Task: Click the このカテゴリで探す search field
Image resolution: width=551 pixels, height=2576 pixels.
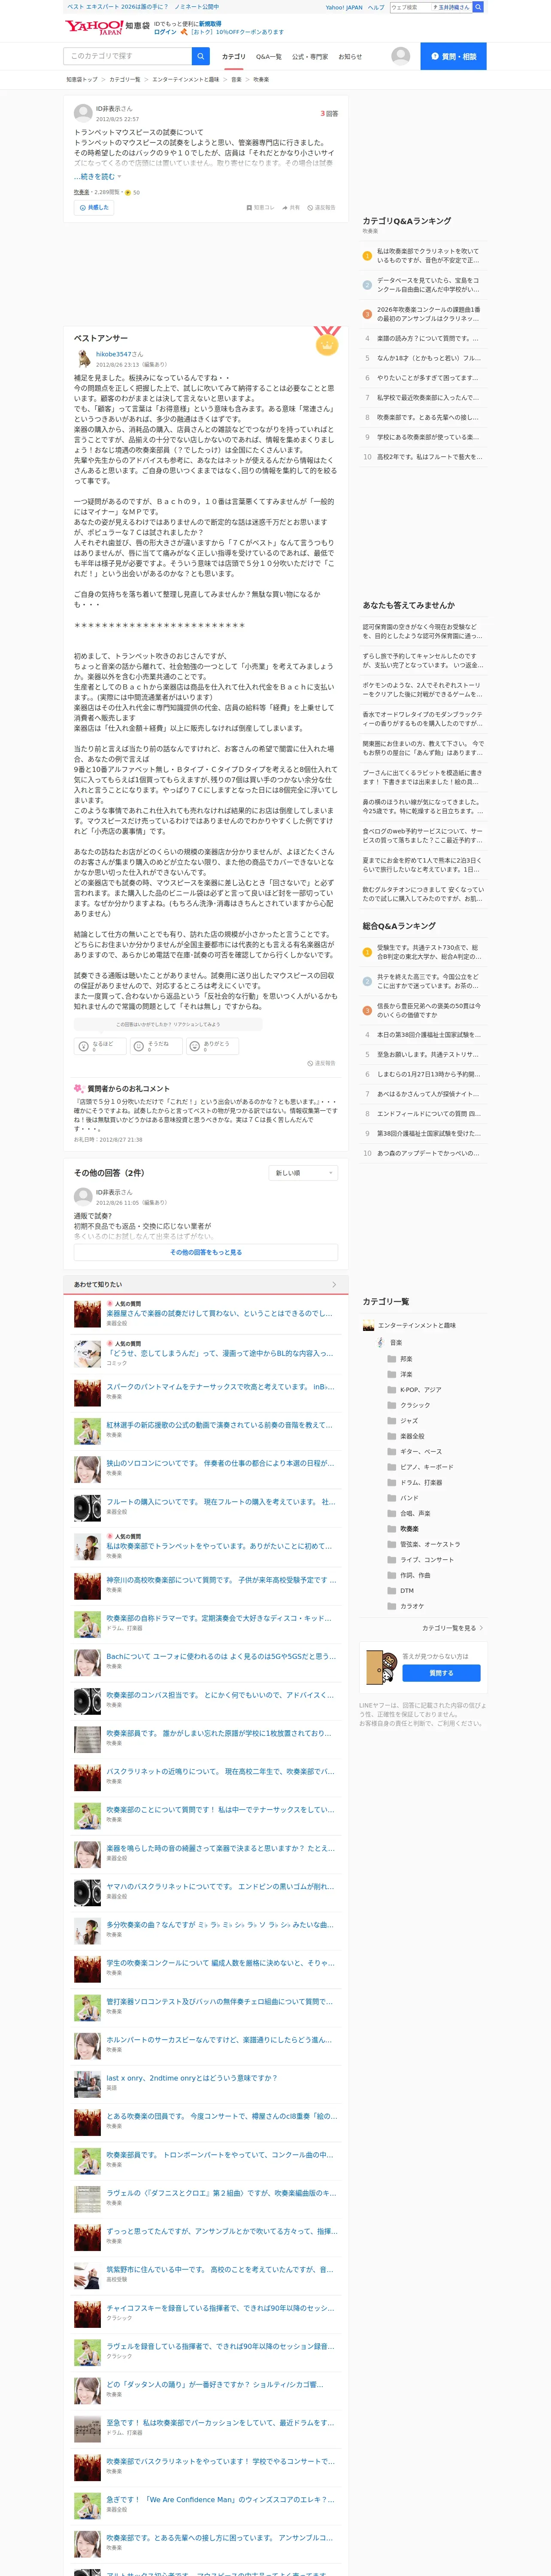Action: coord(128,56)
